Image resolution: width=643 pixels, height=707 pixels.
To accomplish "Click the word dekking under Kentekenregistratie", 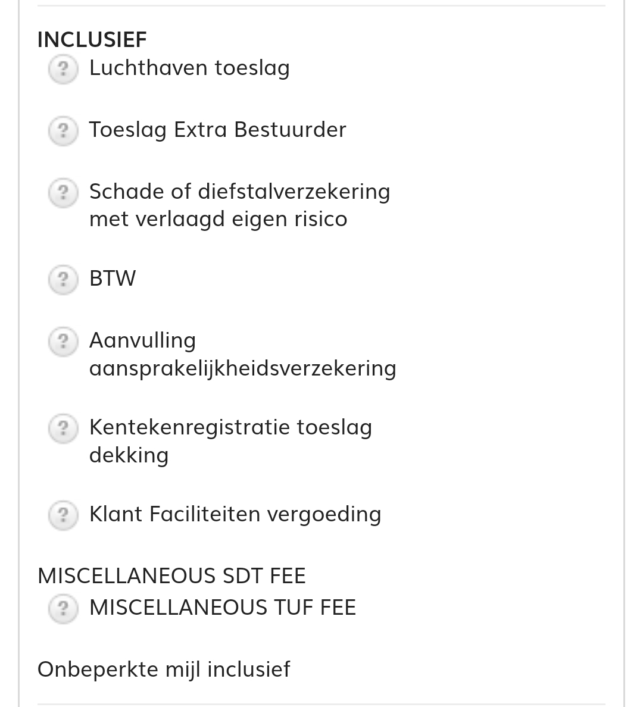I will click(129, 455).
